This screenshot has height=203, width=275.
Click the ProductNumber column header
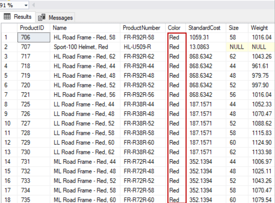141,28
